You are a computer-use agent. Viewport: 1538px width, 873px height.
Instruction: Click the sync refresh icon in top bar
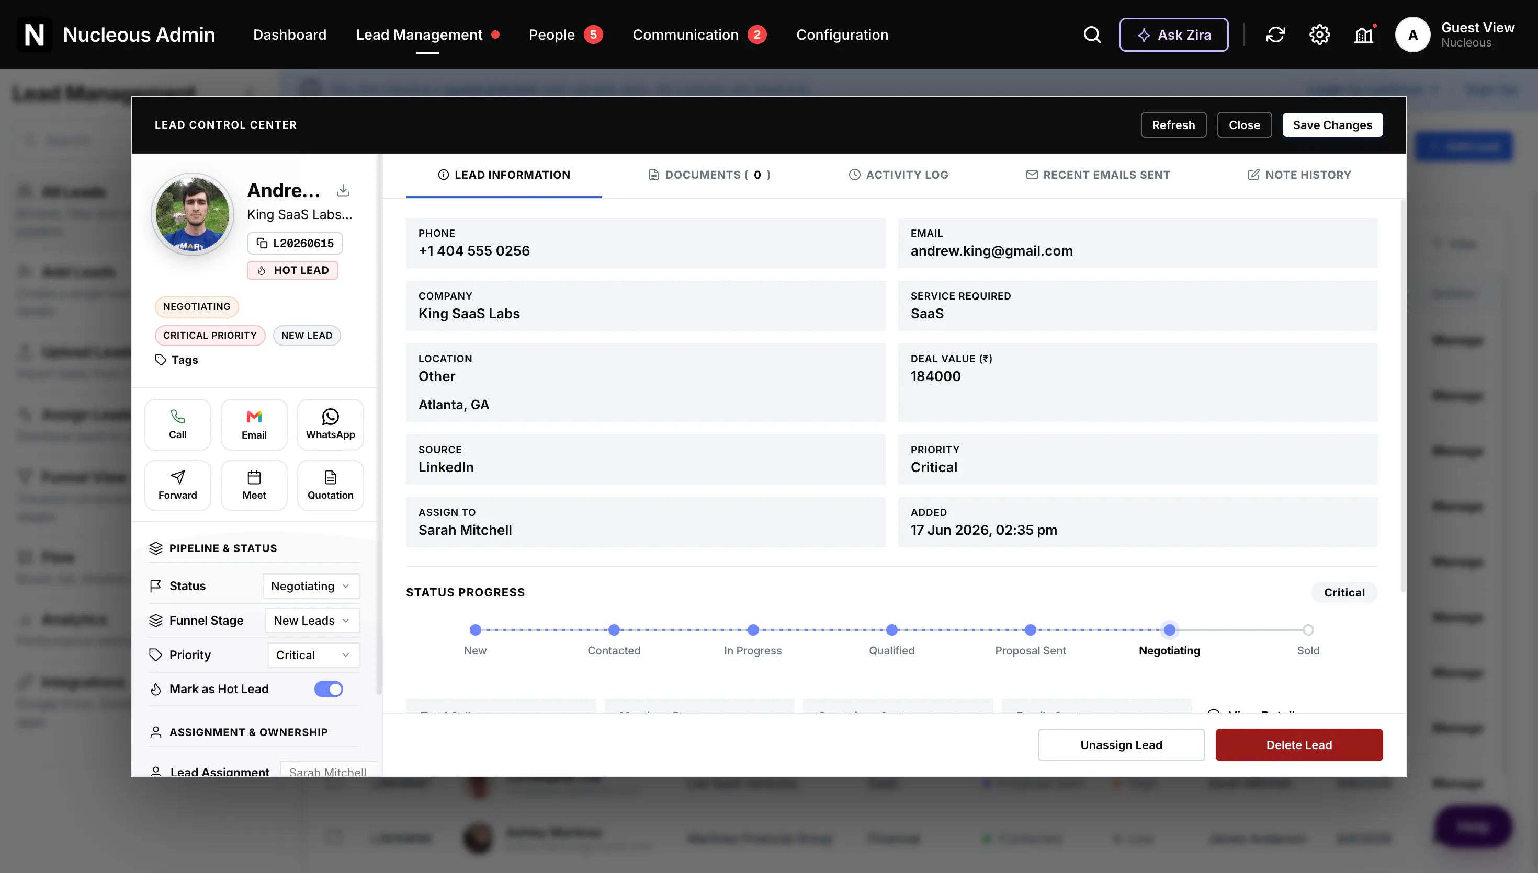1275,35
